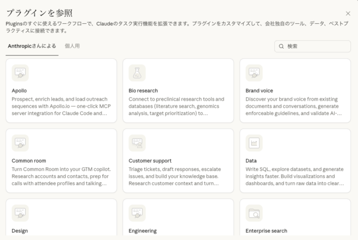Click the Brand voice plugin icon
This screenshot has height=240, width=358.
tap(254, 73)
